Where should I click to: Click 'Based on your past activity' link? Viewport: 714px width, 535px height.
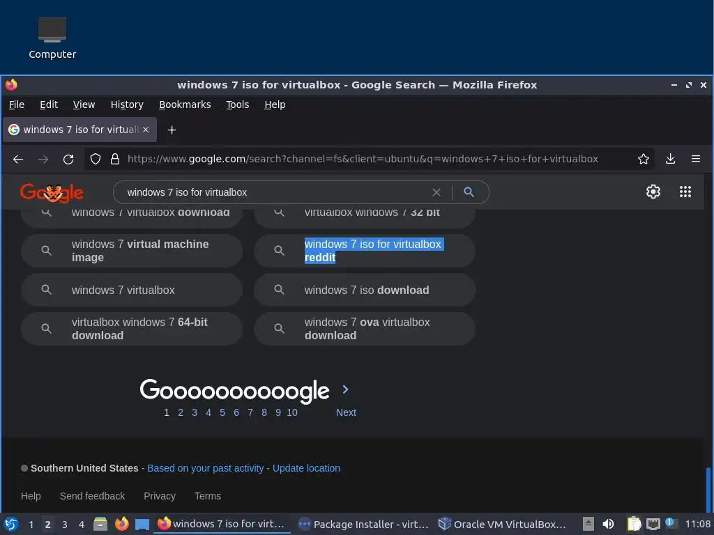206,468
